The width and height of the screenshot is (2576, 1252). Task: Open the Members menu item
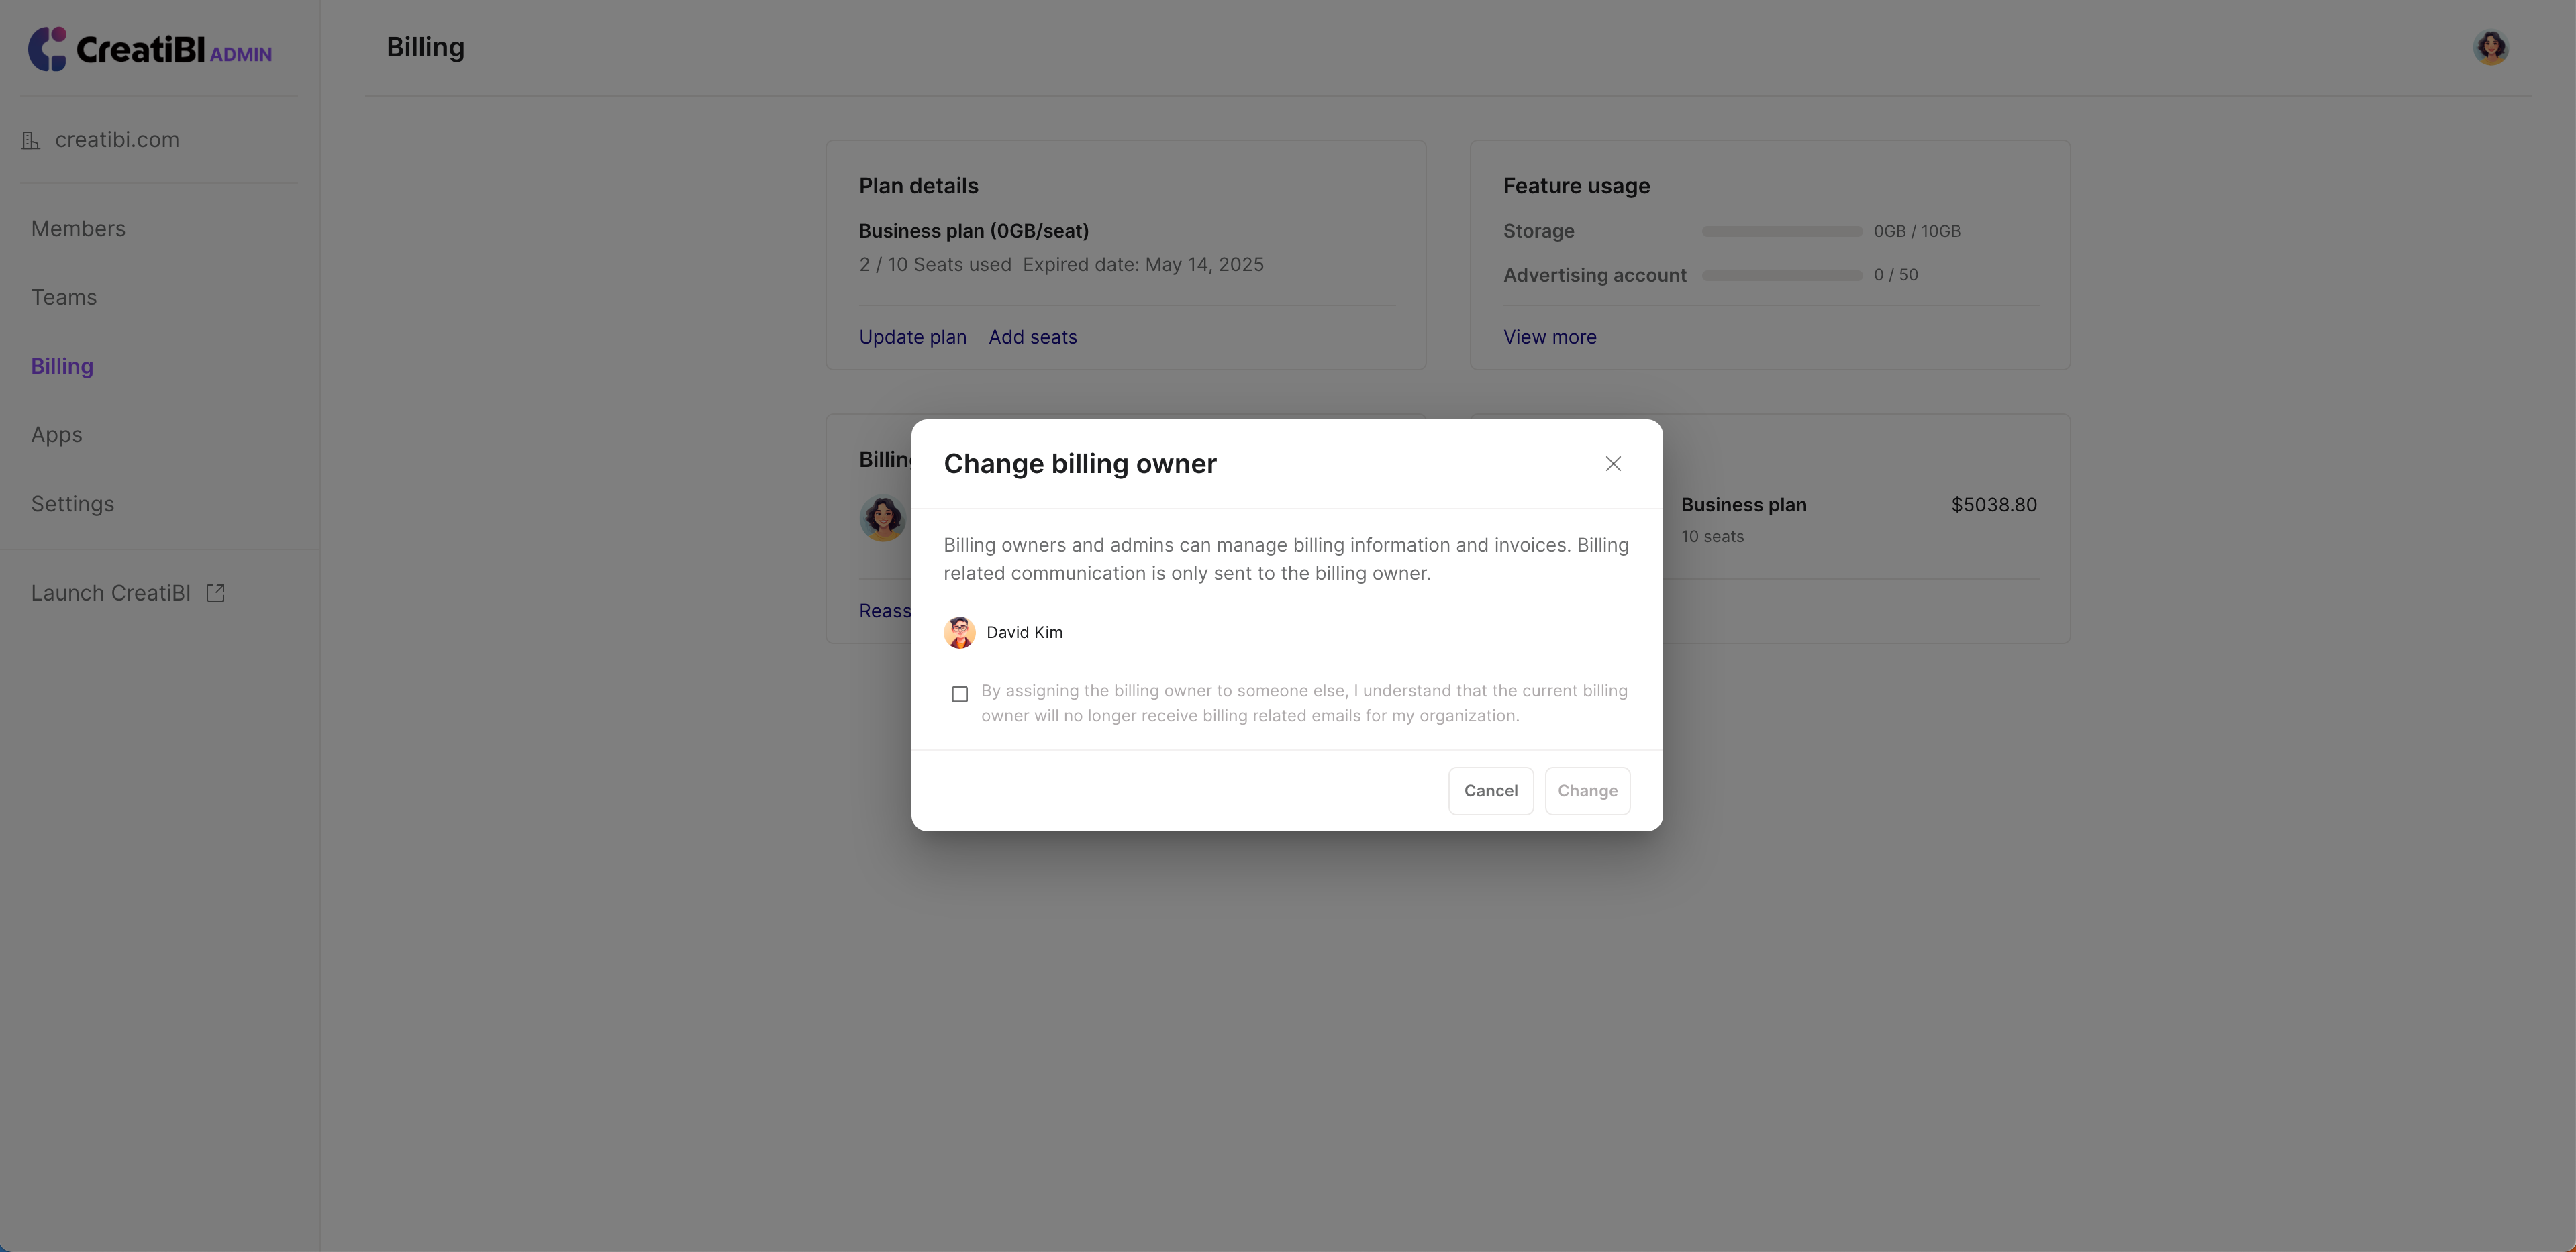78,229
